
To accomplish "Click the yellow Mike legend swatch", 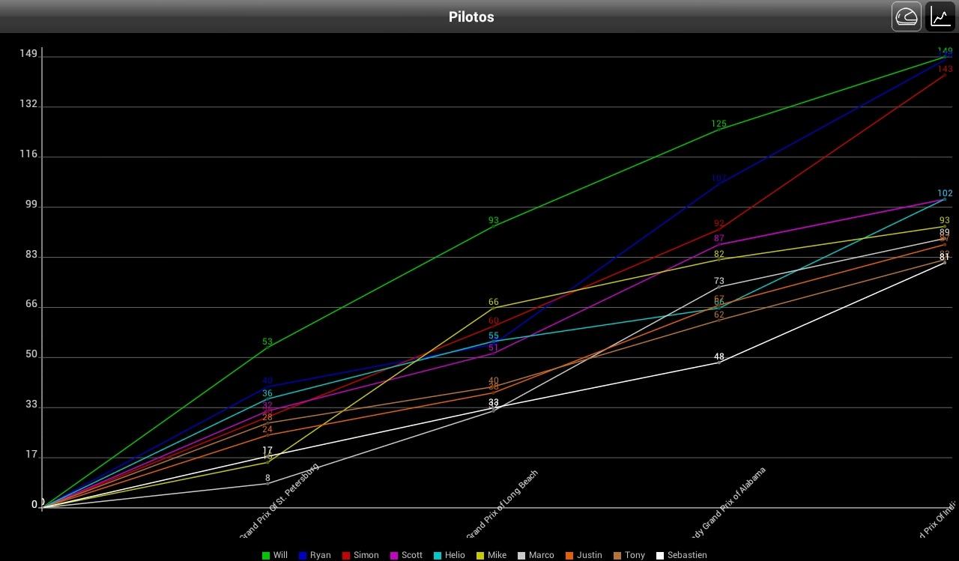I will point(479,555).
